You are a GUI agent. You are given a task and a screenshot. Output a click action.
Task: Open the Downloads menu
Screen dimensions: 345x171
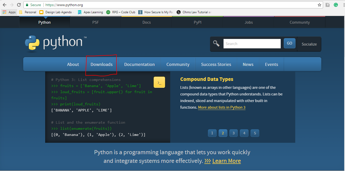(102, 64)
